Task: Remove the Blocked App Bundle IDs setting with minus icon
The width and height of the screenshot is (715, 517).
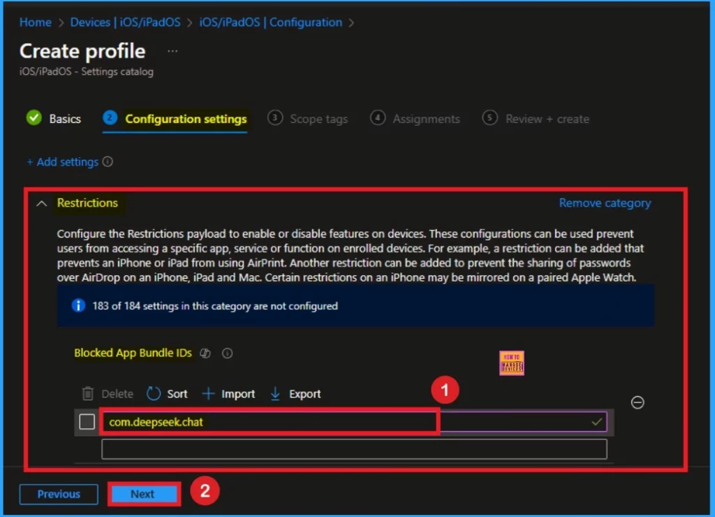Action: tap(637, 402)
